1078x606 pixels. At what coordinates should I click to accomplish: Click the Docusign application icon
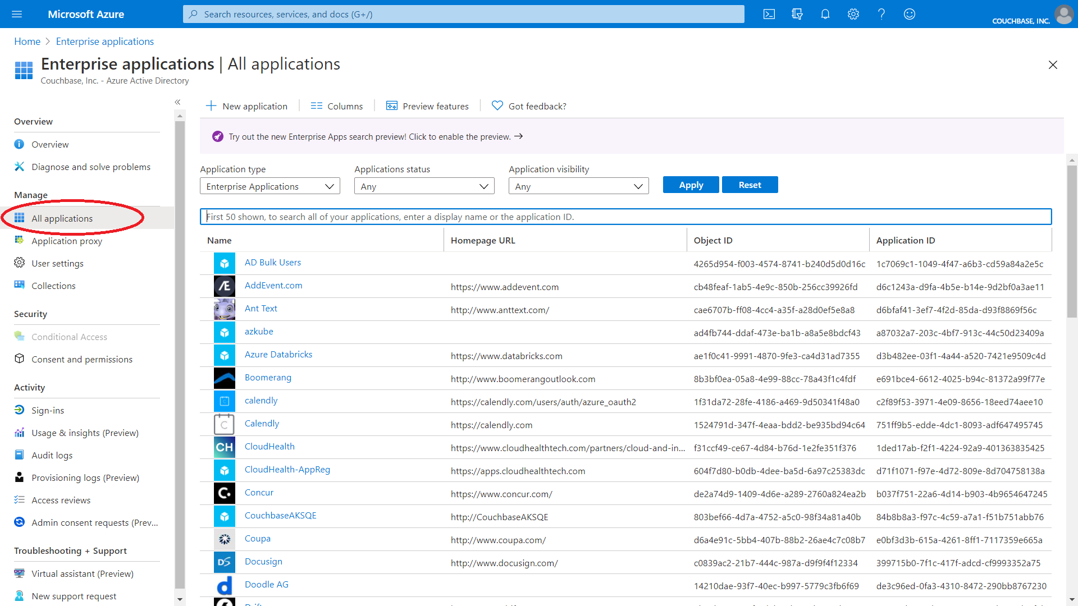click(x=224, y=562)
